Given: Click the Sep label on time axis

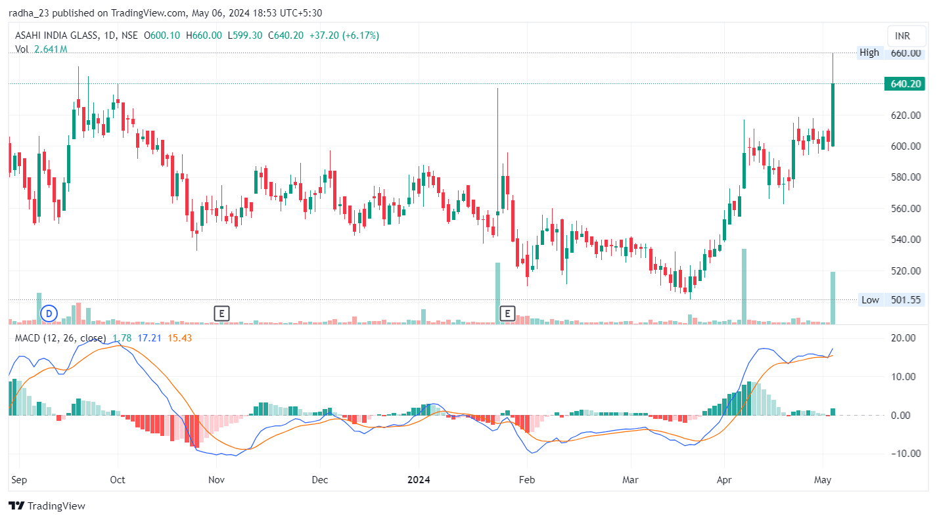Looking at the screenshot, I should tap(18, 480).
